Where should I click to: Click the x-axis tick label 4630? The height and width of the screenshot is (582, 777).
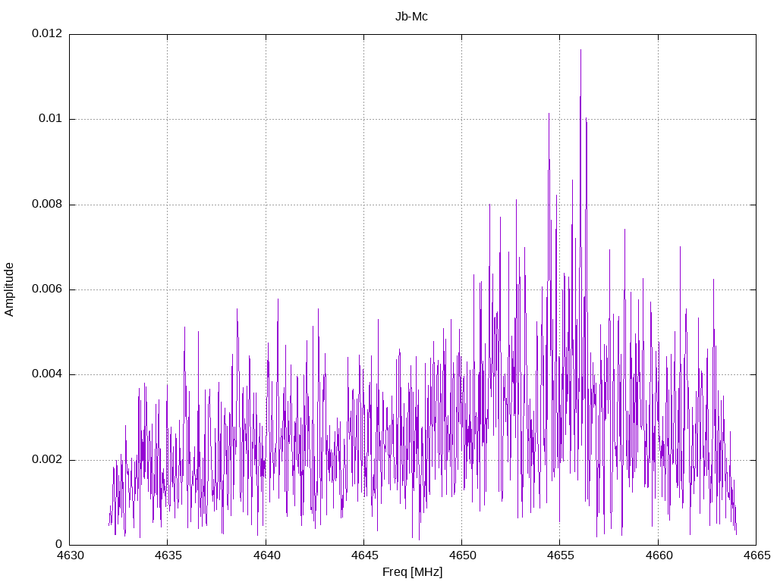(x=70, y=555)
